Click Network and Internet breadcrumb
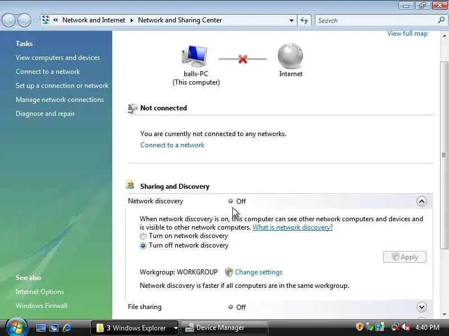449x336 pixels. (x=94, y=20)
